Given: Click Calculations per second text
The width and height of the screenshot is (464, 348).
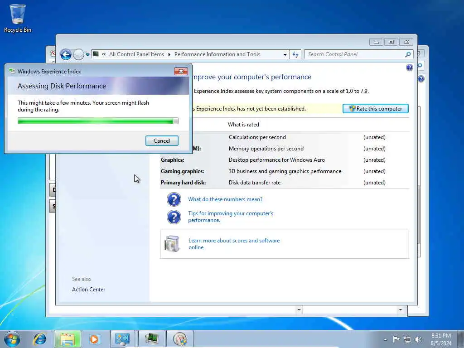Looking at the screenshot, I should click(x=257, y=137).
